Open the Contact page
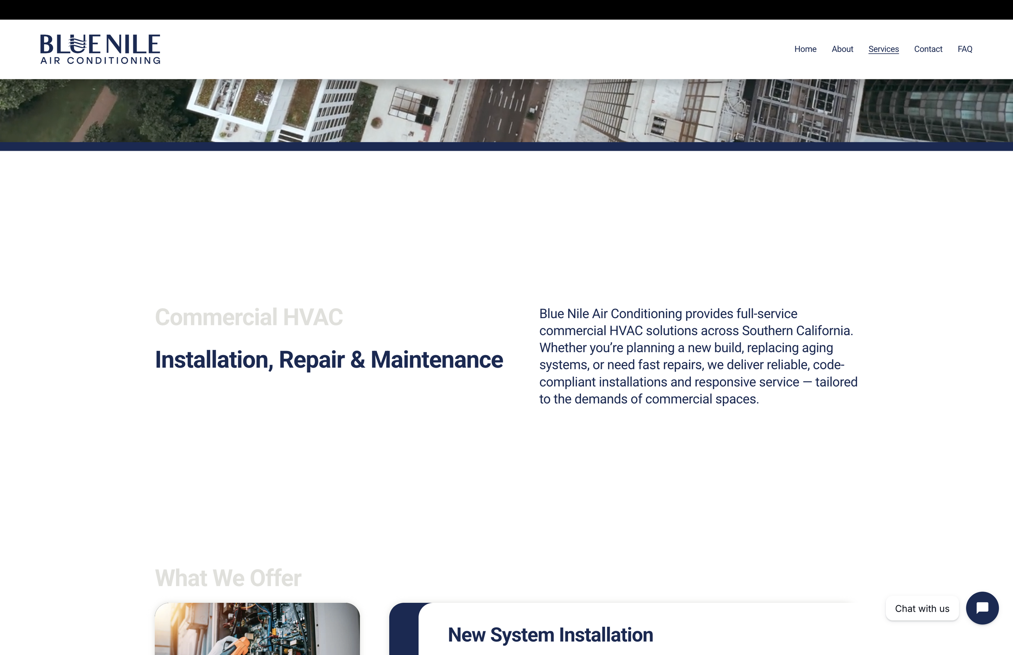The width and height of the screenshot is (1013, 655). click(928, 49)
